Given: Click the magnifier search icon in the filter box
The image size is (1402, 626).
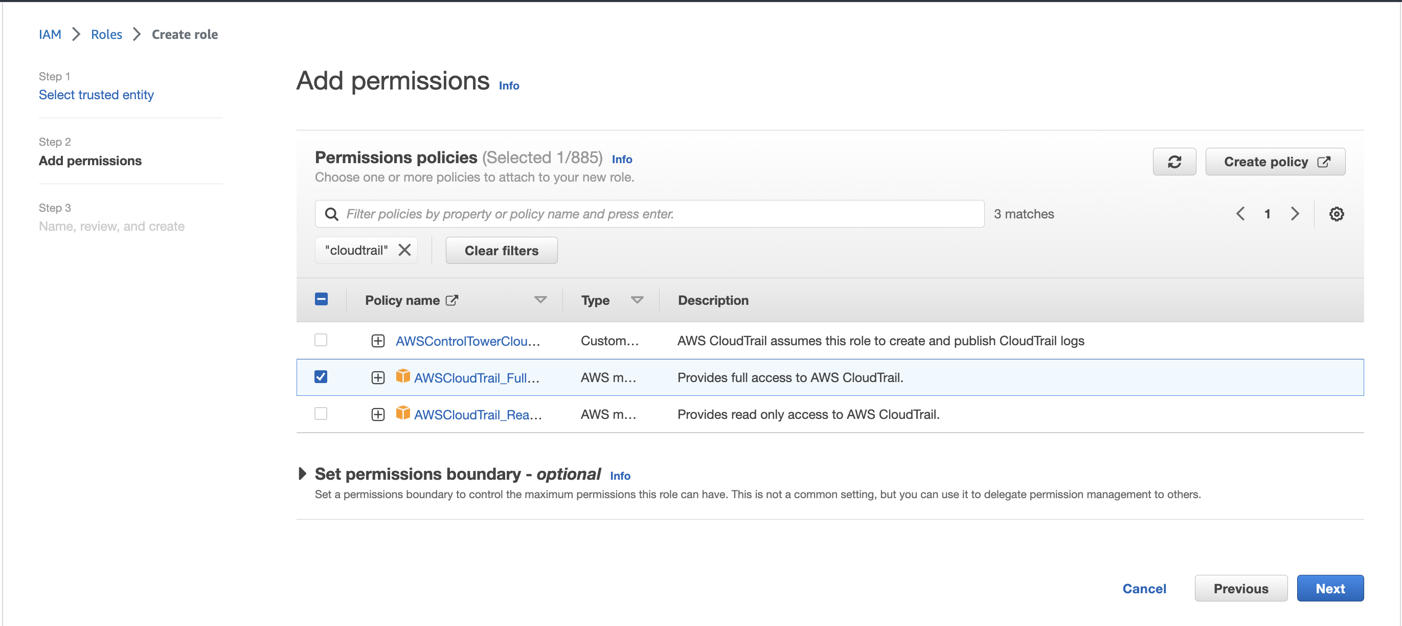Looking at the screenshot, I should point(331,214).
